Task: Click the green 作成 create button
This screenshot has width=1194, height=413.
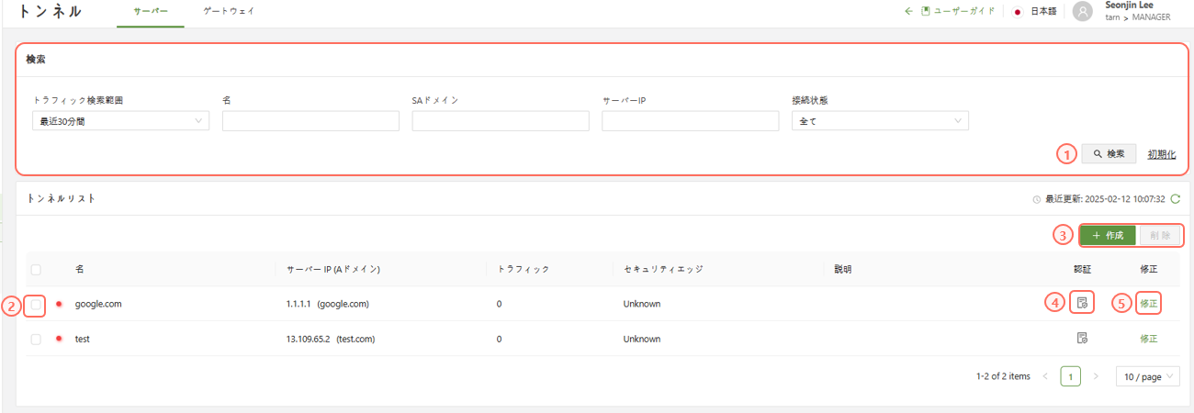Action: tap(1108, 235)
